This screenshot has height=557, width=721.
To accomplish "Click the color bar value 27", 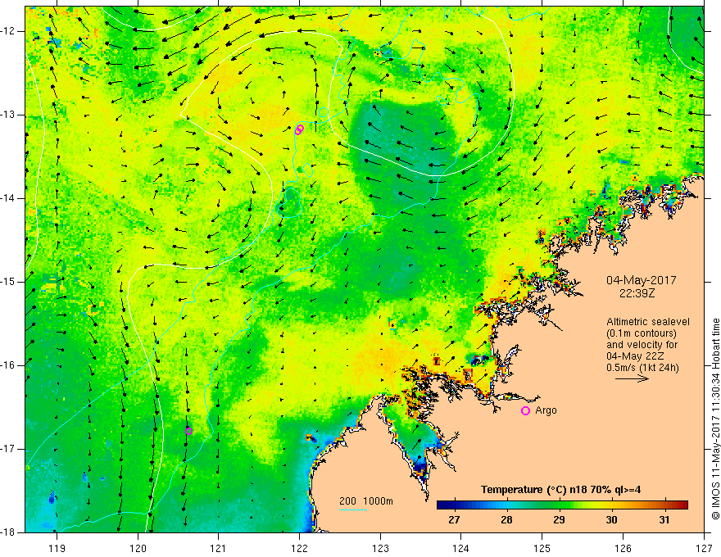I will click(454, 520).
